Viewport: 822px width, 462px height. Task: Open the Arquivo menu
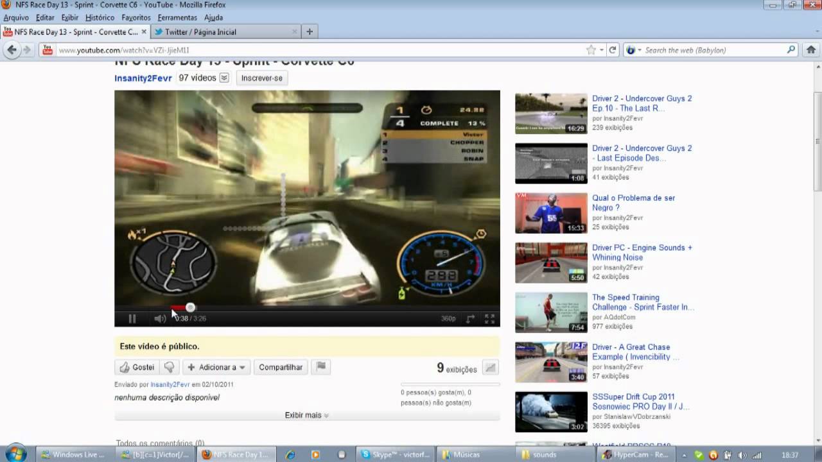click(x=16, y=17)
